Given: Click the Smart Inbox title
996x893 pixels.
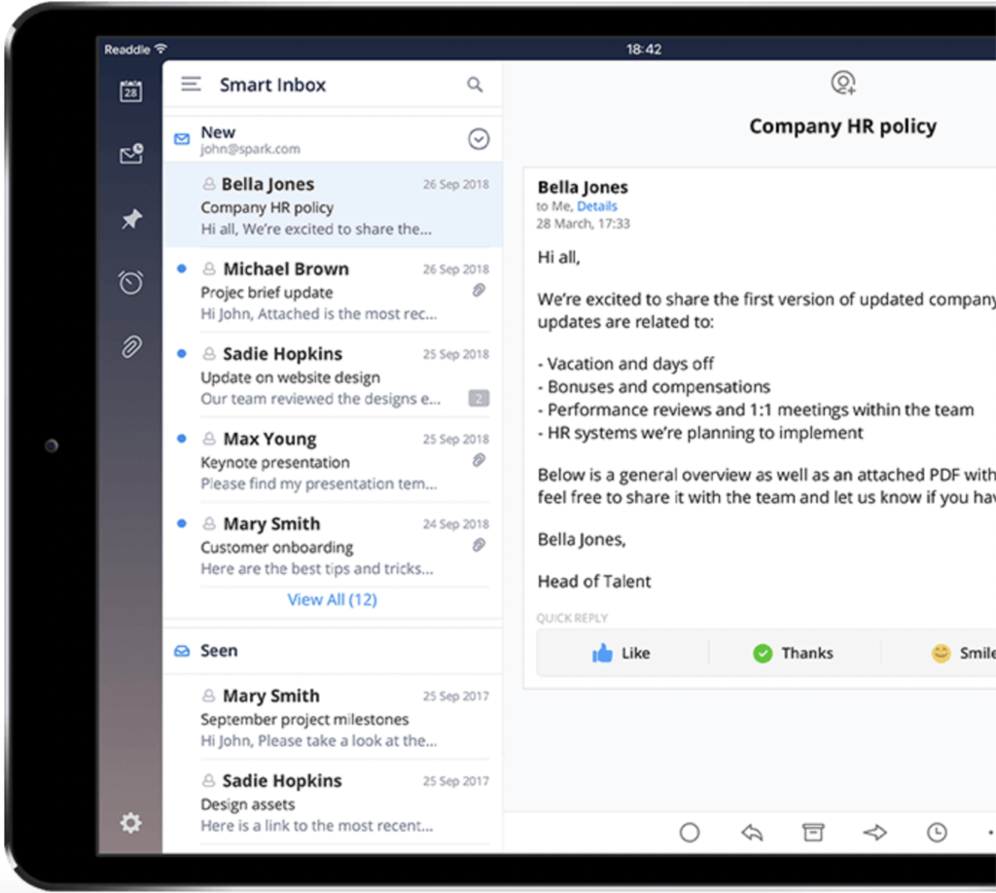Looking at the screenshot, I should point(272,85).
